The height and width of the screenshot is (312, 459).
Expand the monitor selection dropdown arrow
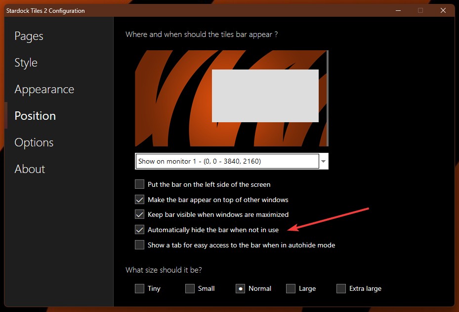point(324,161)
